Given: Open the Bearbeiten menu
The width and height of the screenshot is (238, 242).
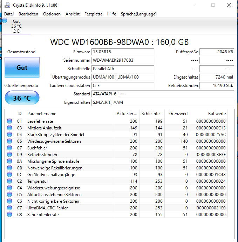Looking at the screenshot, I should (28, 14).
